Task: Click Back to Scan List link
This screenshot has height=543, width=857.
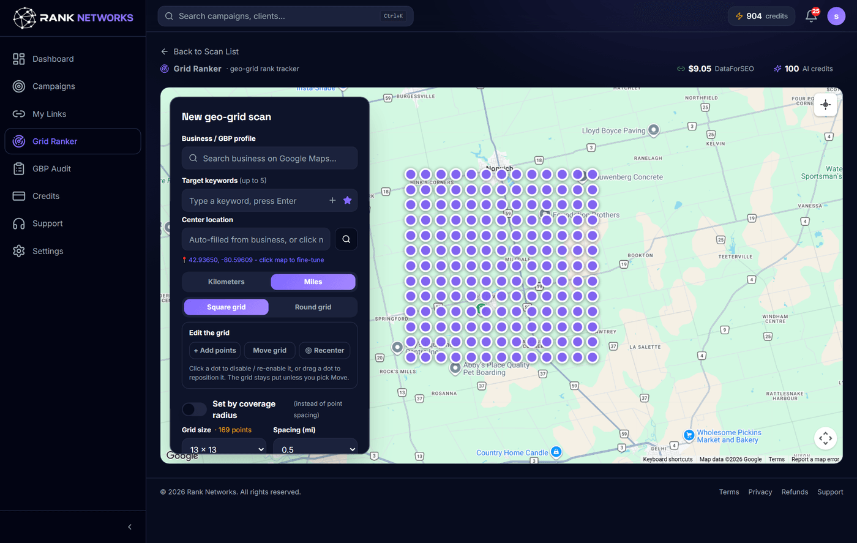Action: tap(200, 51)
